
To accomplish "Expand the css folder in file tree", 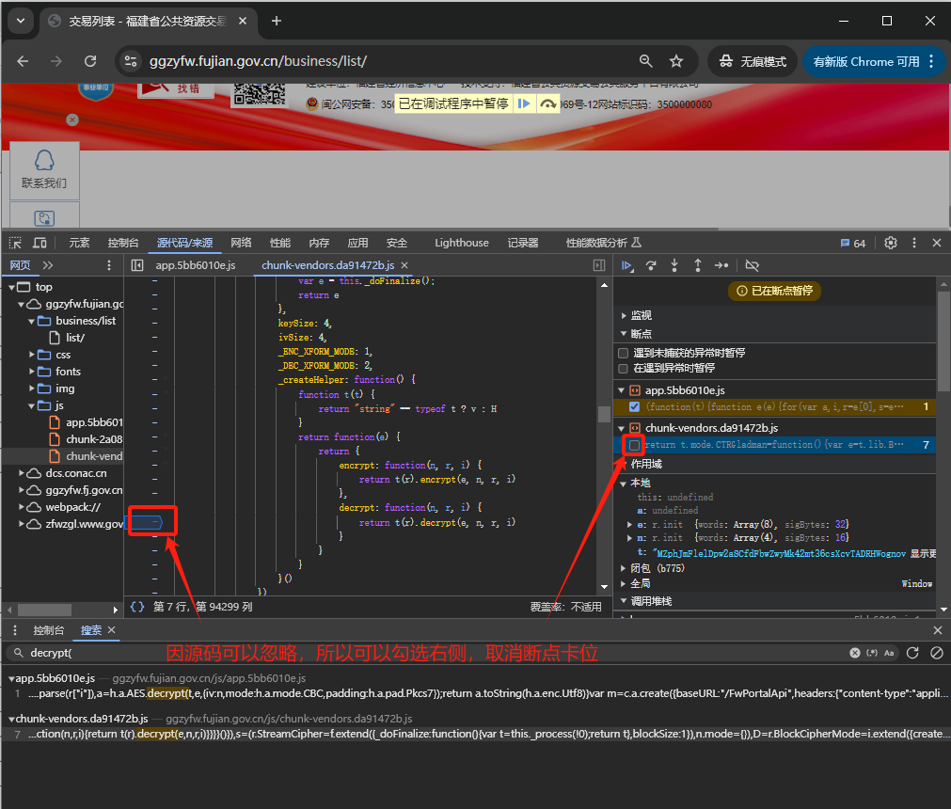I will click(31, 355).
